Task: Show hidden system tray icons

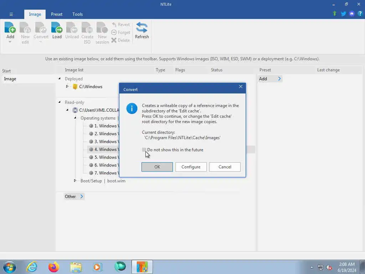Action: [312, 267]
